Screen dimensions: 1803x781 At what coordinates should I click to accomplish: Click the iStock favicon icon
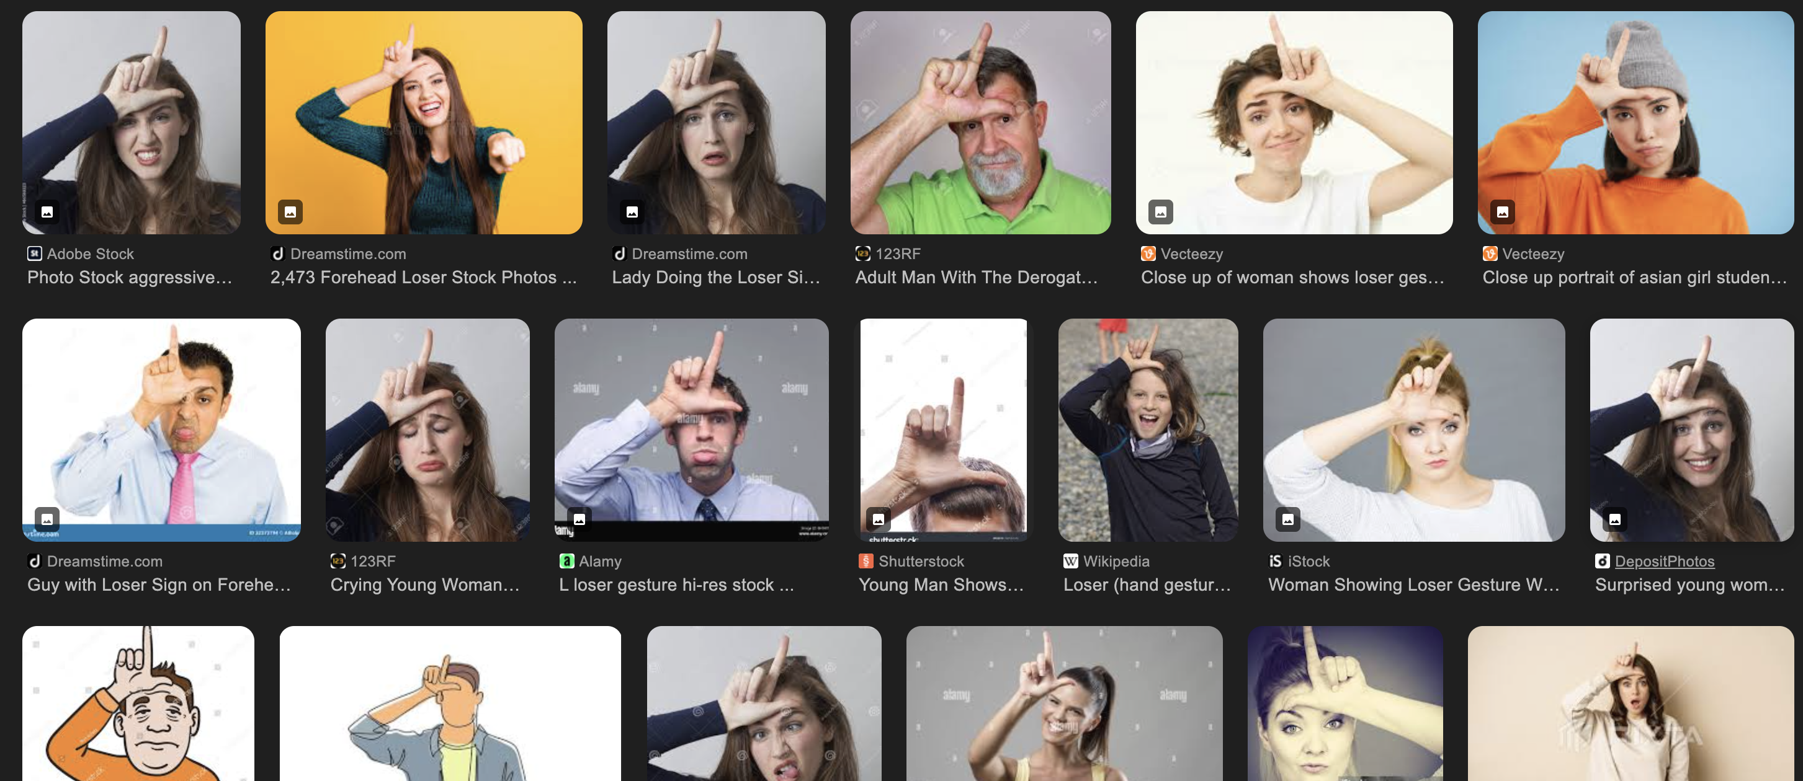tap(1275, 561)
